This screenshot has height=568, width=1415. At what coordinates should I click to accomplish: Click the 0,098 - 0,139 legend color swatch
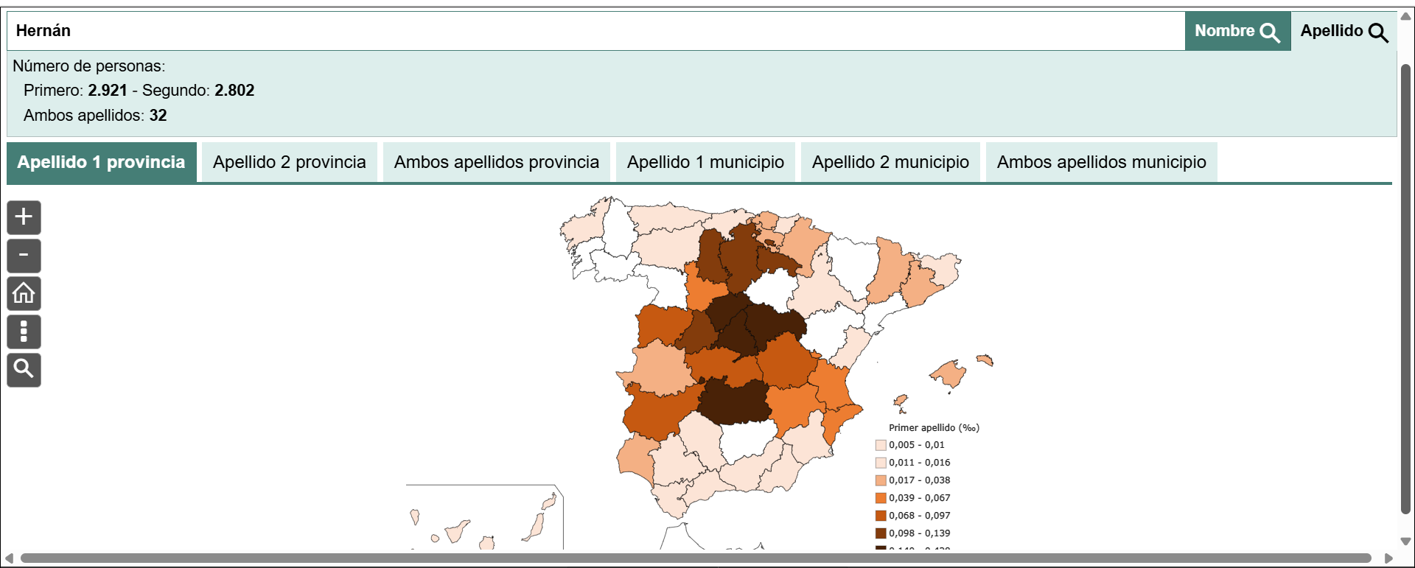point(881,533)
